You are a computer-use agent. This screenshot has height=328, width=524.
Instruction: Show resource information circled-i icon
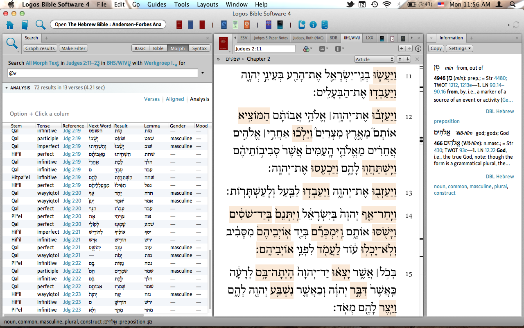point(418,49)
